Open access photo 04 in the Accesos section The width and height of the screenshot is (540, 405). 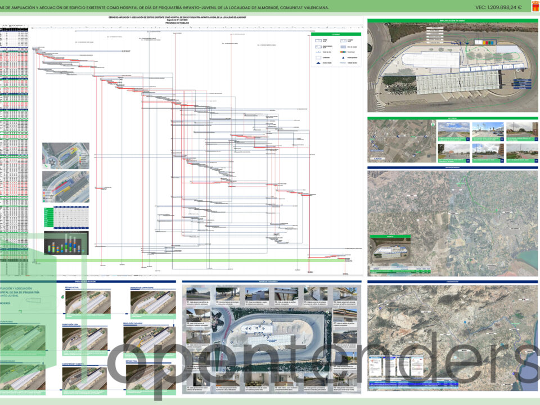453,153
